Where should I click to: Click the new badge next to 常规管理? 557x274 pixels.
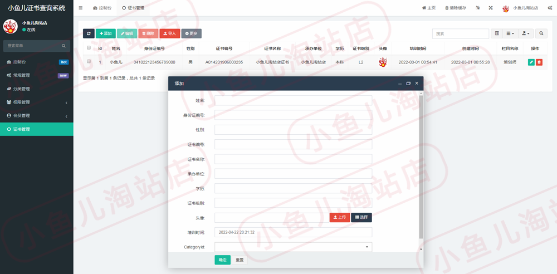pyautogui.click(x=63, y=75)
